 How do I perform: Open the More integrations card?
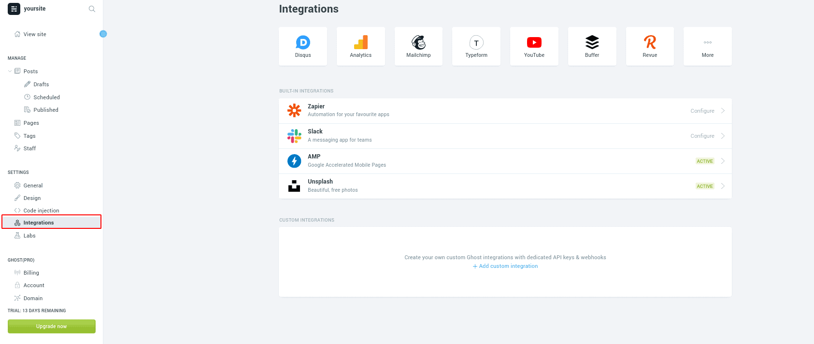708,46
